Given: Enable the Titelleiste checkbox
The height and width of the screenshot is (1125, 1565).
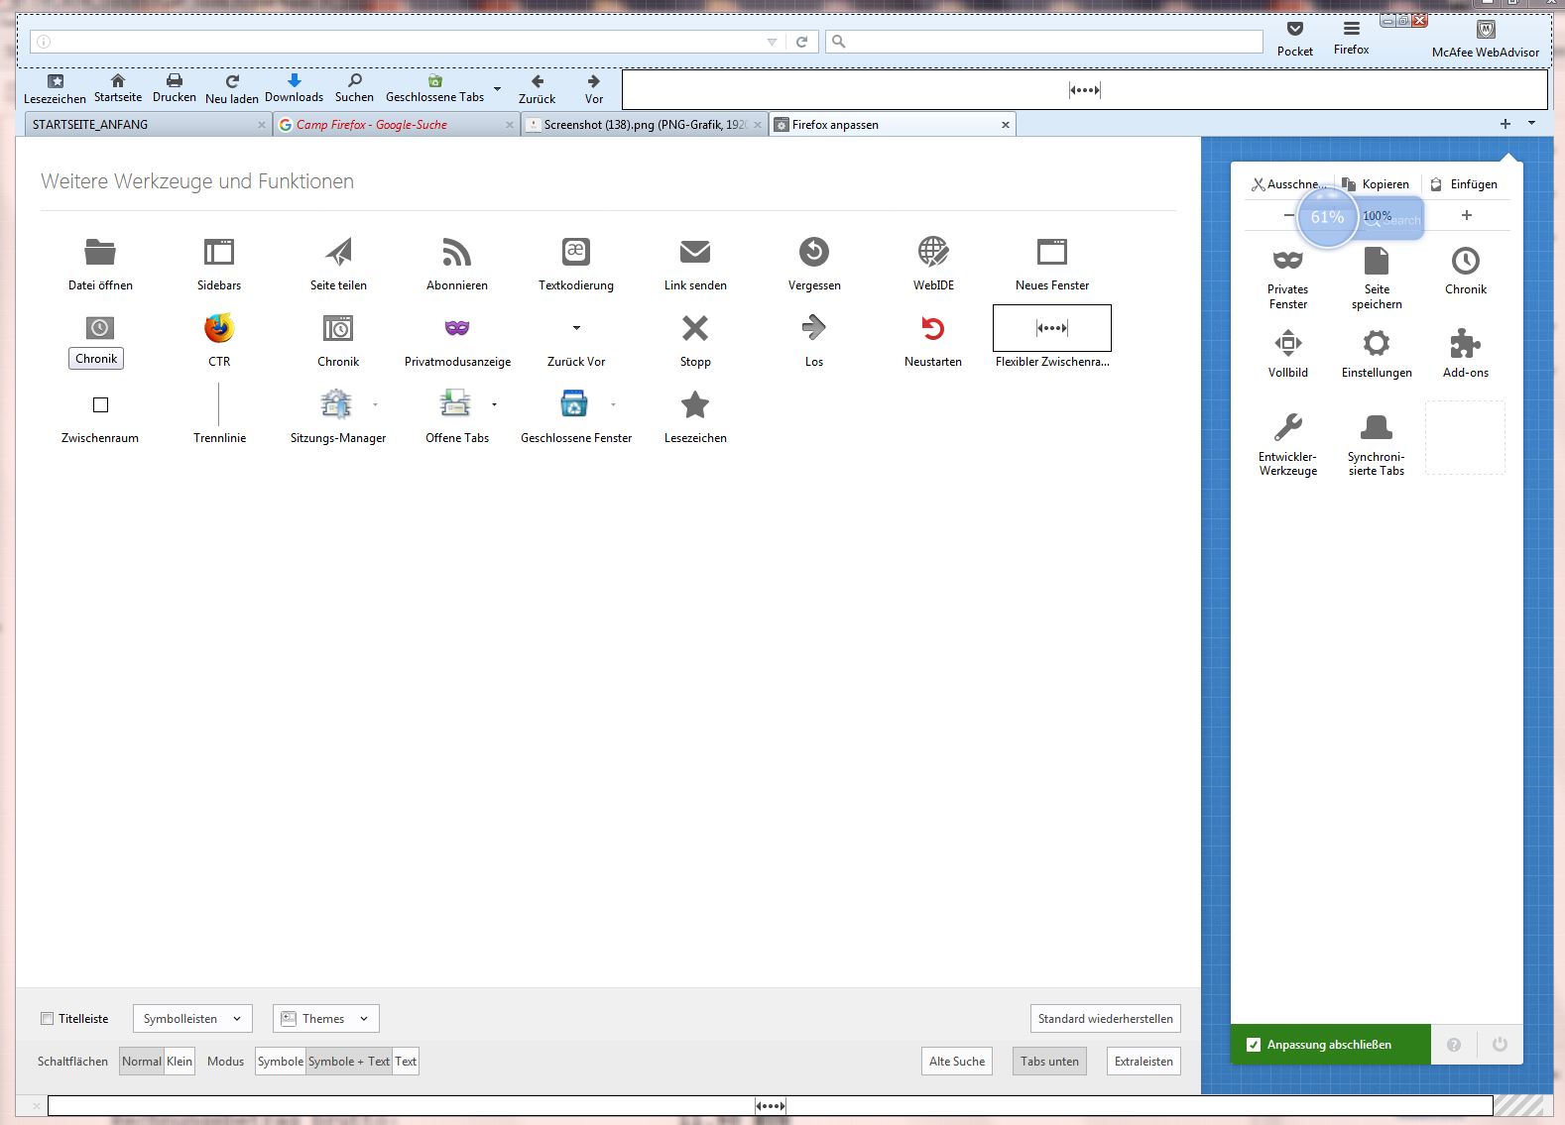Looking at the screenshot, I should pos(47,1019).
